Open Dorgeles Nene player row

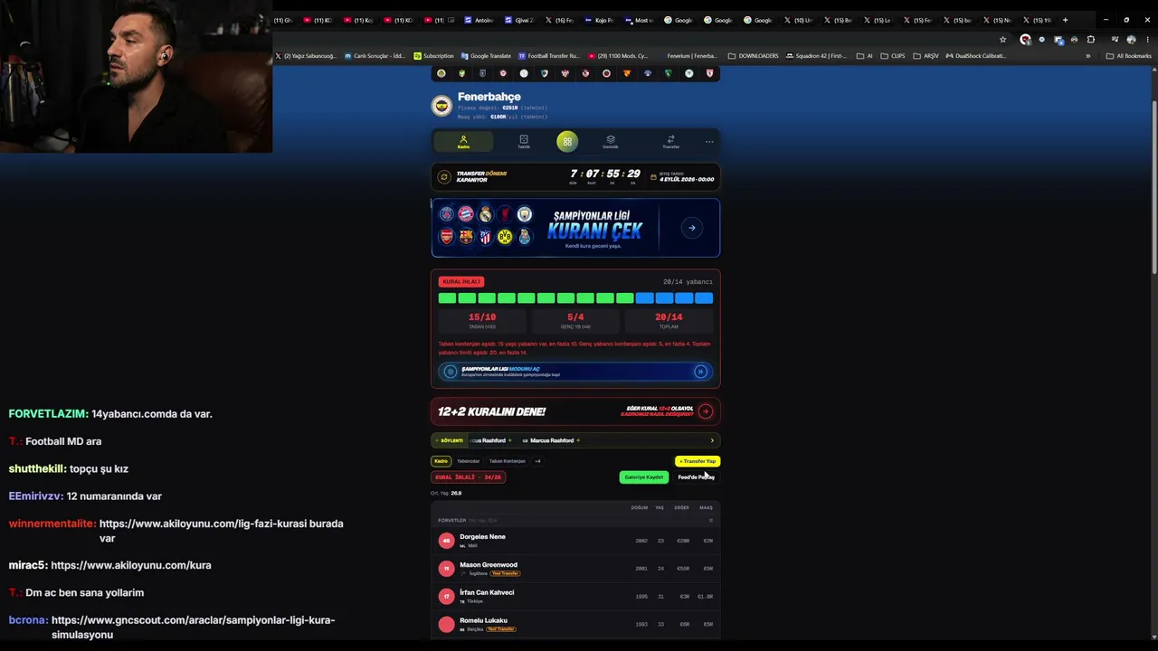(575, 541)
